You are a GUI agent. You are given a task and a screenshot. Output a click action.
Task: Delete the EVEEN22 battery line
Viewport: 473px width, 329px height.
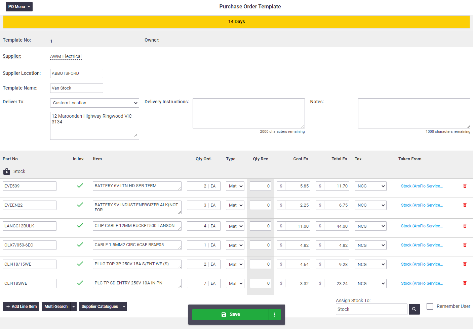pyautogui.click(x=465, y=205)
